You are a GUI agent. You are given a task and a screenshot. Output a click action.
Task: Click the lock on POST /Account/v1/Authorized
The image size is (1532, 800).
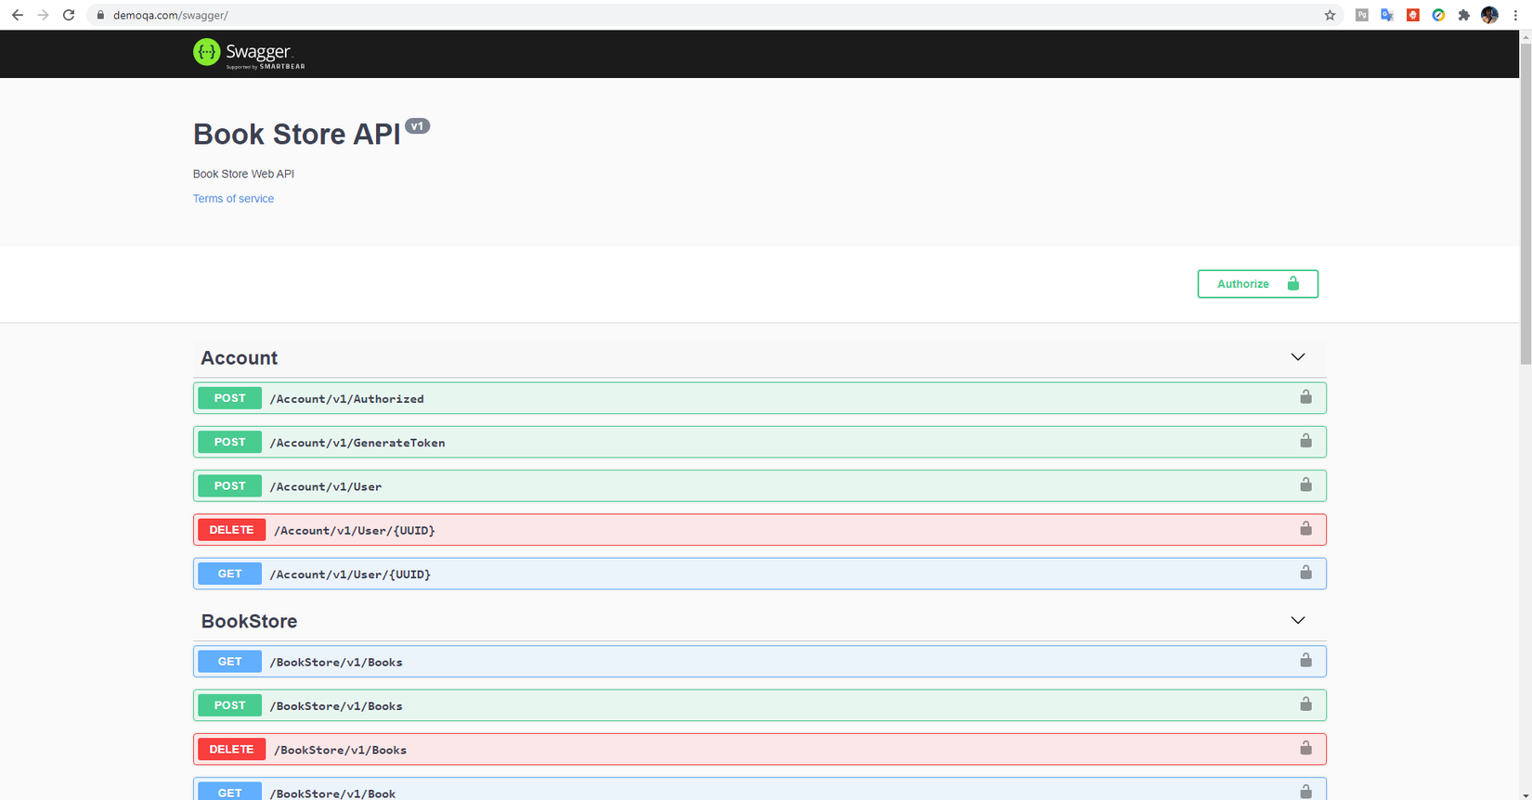(x=1305, y=397)
